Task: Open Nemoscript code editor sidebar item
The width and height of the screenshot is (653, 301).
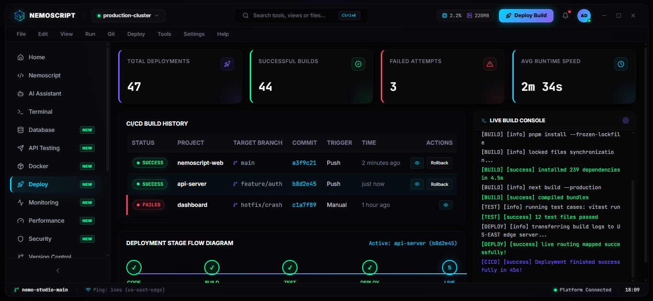Action: tap(55, 75)
